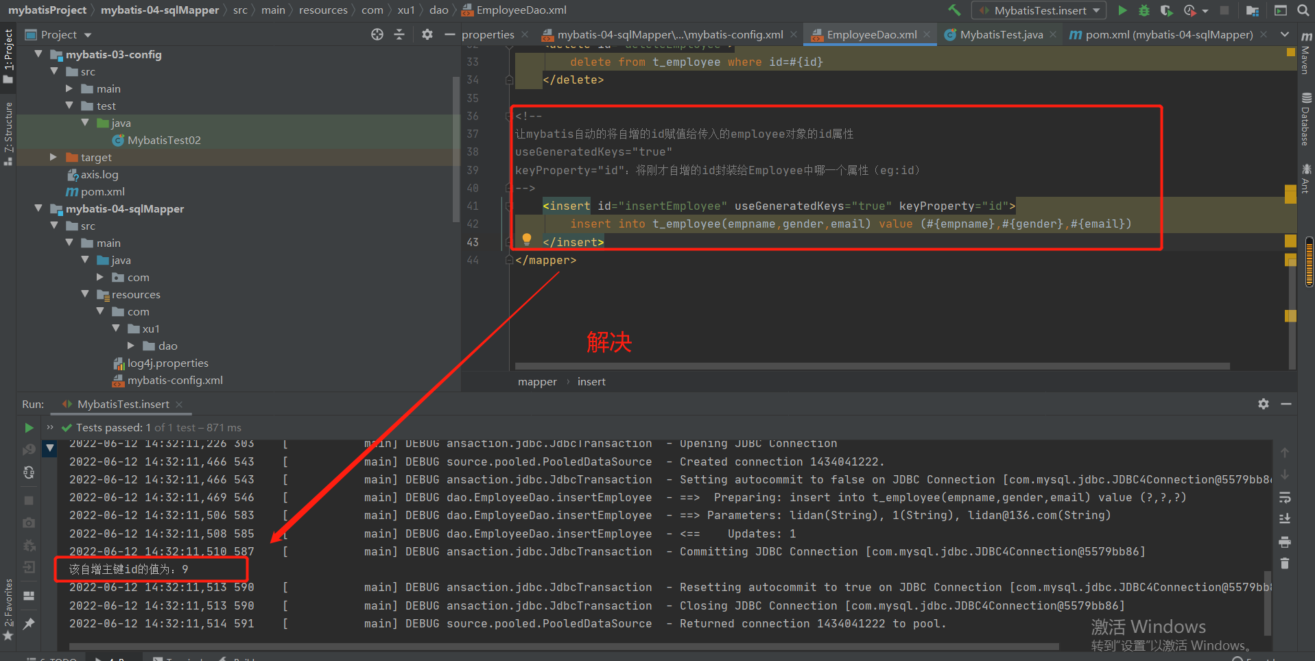Run the configuration with the top-toolbar green play button
This screenshot has width=1315, height=661.
point(1122,10)
